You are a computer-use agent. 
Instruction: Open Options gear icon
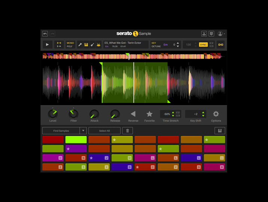point(216,114)
